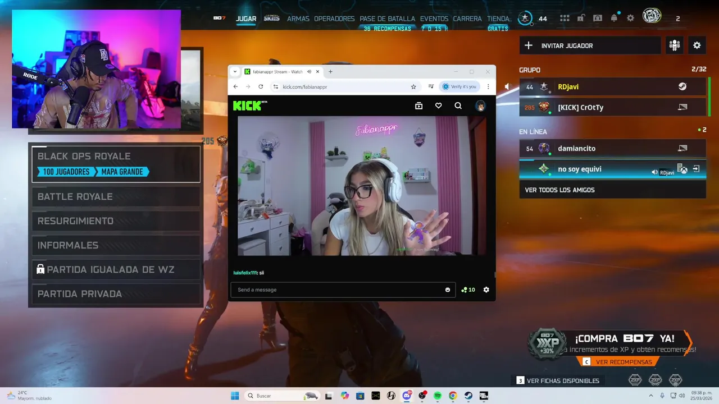Open the TIENDA tab
This screenshot has width=719, height=404.
point(498,19)
